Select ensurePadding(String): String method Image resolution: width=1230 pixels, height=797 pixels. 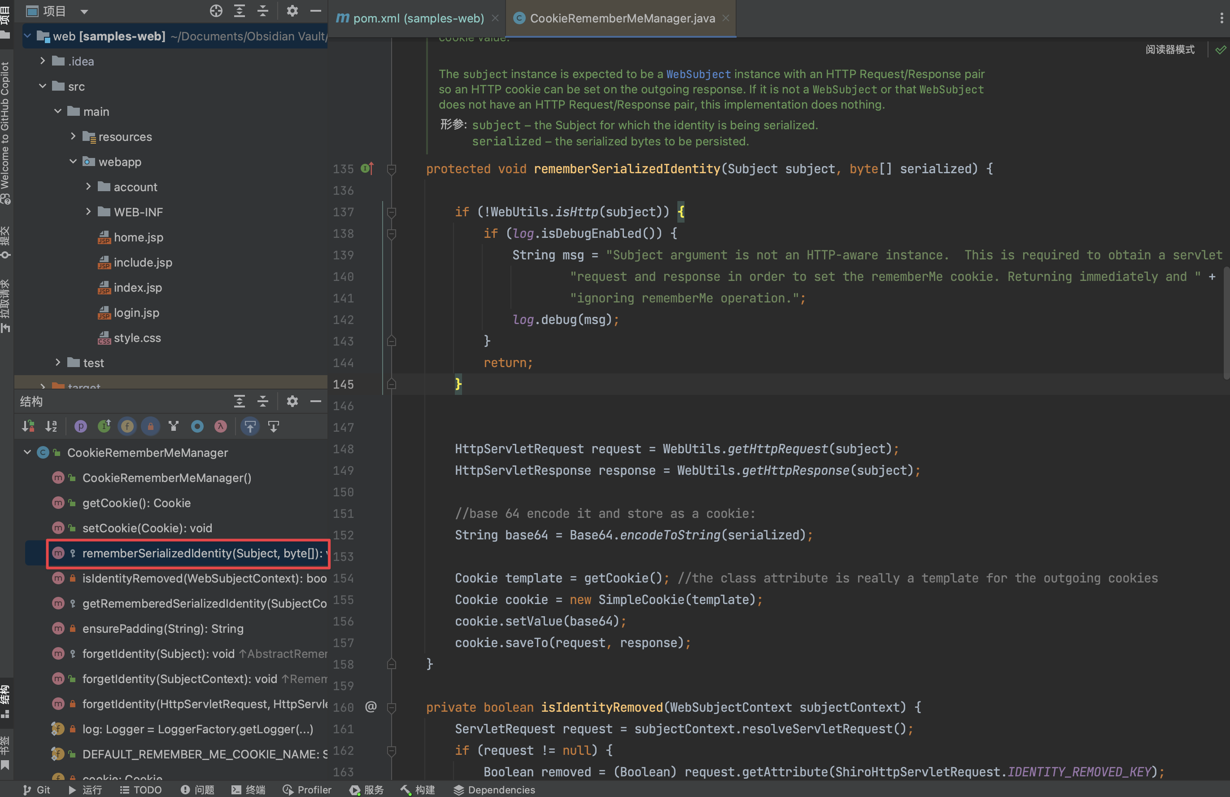tap(163, 628)
